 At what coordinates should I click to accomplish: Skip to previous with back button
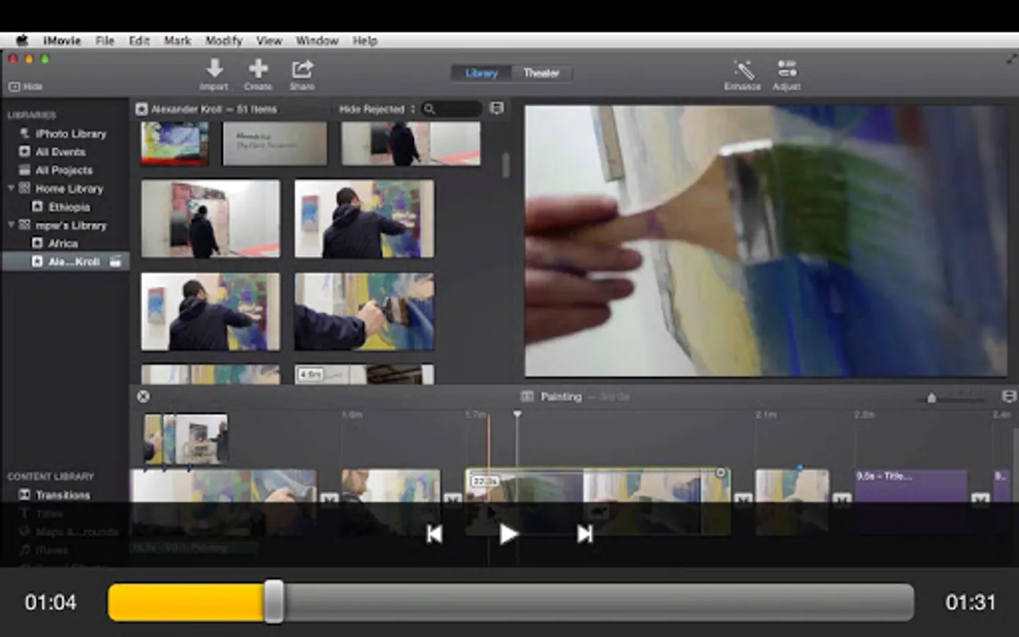pyautogui.click(x=434, y=534)
